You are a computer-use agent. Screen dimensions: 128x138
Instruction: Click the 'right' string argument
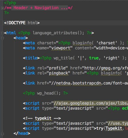coord(111,58)
